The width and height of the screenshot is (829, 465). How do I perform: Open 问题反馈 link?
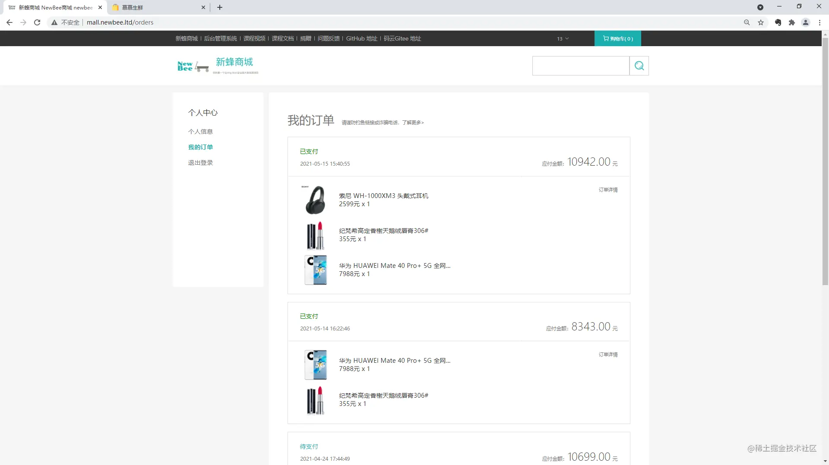tap(329, 38)
